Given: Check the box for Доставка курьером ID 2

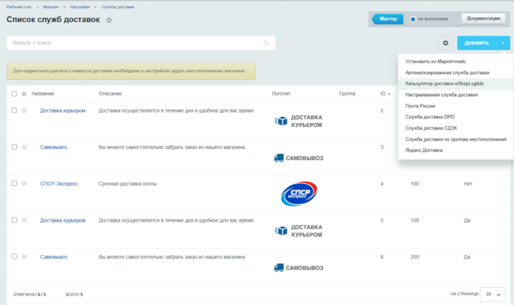Looking at the screenshot, I should point(15,110).
